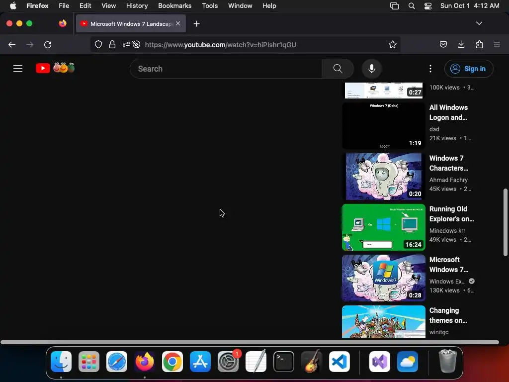Open the Help menu in menu bar
The width and height of the screenshot is (509, 382).
[x=269, y=5]
